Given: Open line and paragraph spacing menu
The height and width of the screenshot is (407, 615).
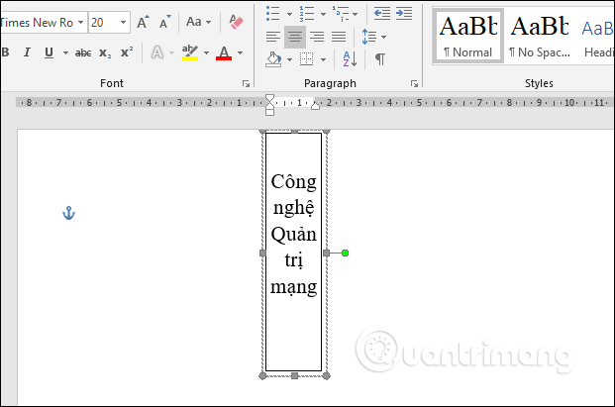Looking at the screenshot, I should click(x=373, y=37).
